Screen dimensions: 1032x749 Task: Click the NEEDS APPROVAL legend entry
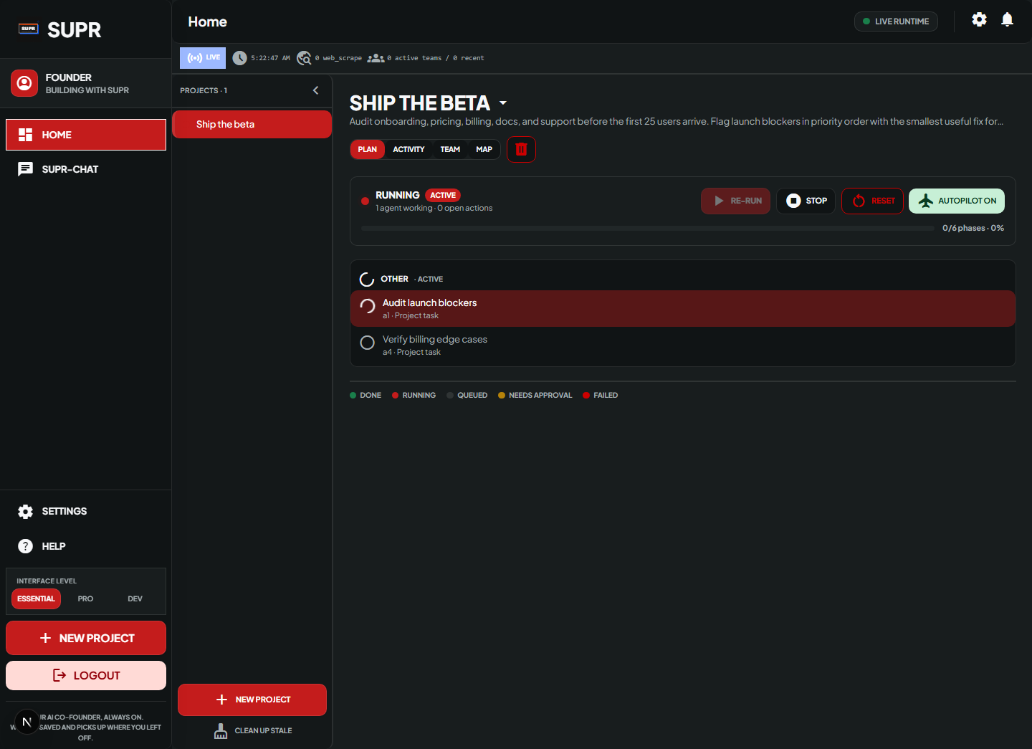[535, 395]
